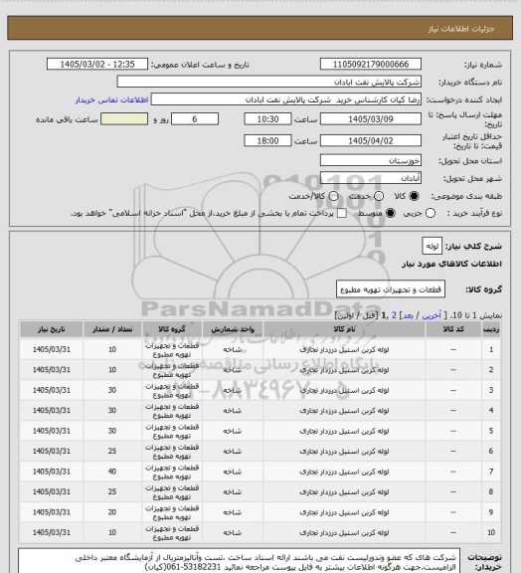Screen dimensions: 521x573
Task: Click the empty remaining hours field
Action: pos(124,119)
